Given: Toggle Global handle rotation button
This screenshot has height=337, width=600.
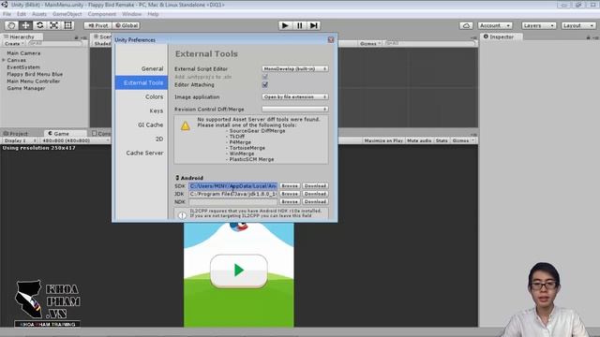Looking at the screenshot, I should [127, 25].
